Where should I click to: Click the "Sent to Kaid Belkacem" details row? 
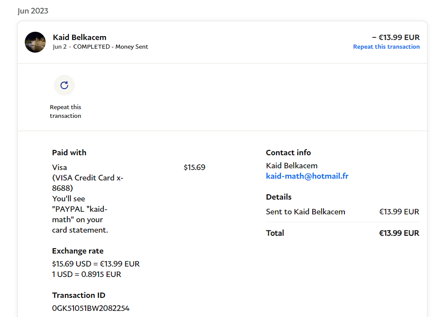306,212
